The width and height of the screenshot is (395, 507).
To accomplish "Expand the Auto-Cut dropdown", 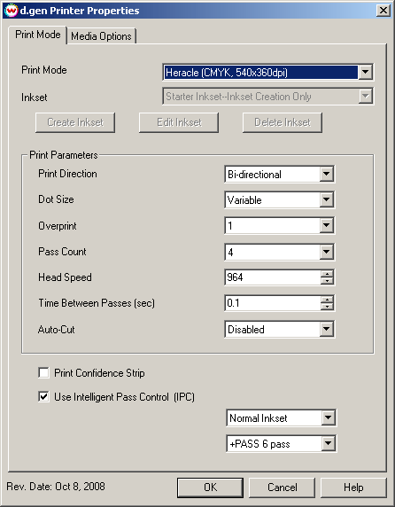I will pos(327,330).
